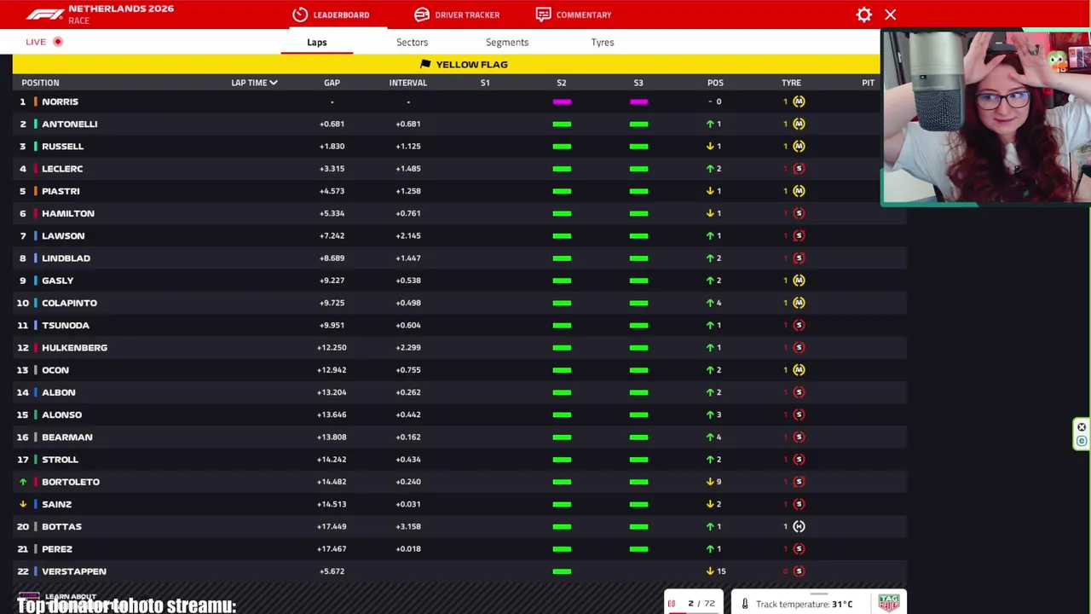Click the down arrow in Verstappen's POS column
Image resolution: width=1091 pixels, height=614 pixels.
coord(710,571)
